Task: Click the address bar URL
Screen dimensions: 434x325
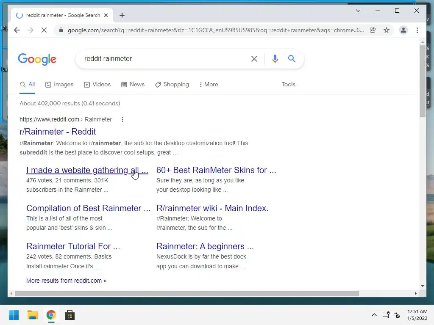Action: (x=216, y=30)
